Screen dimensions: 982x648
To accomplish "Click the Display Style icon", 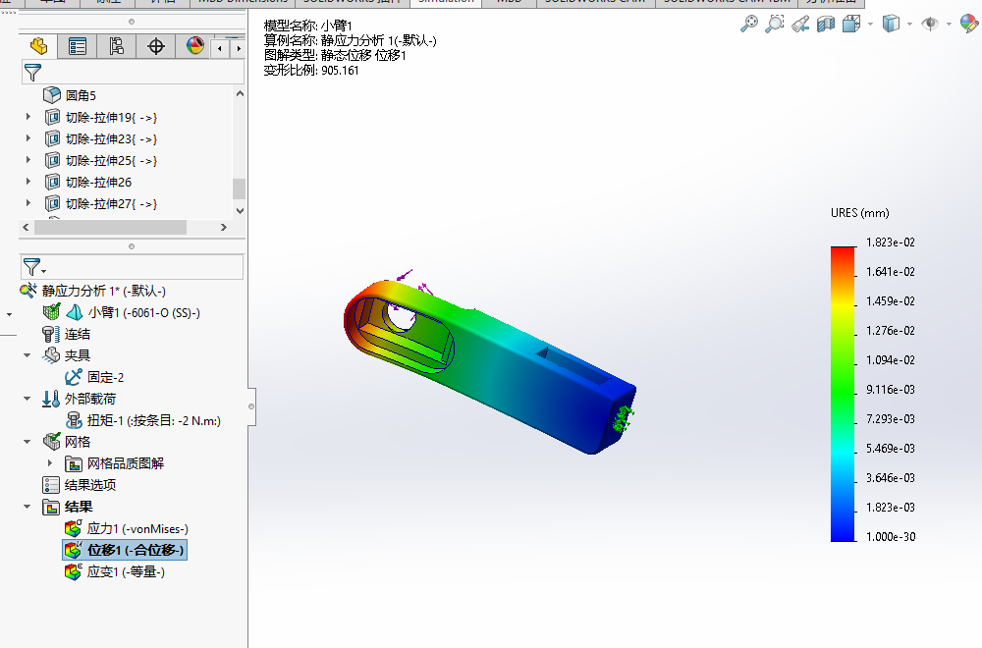I will pyautogui.click(x=891, y=24).
